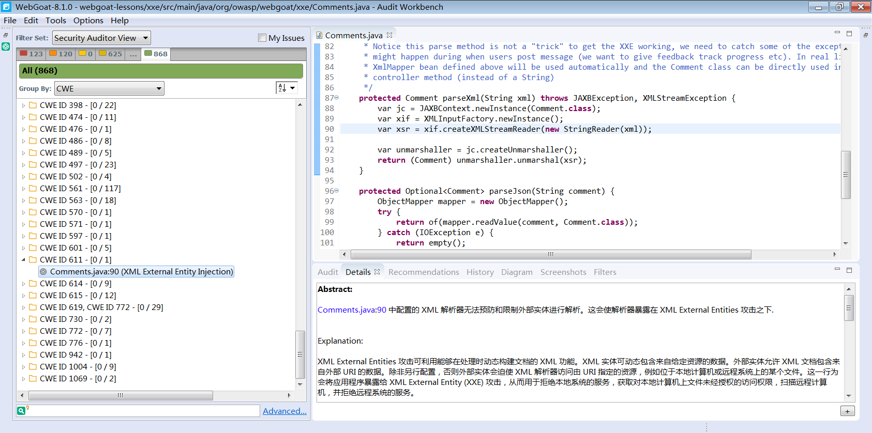The height and width of the screenshot is (433, 872).
Task: Open the Edit menu
Action: 31,20
